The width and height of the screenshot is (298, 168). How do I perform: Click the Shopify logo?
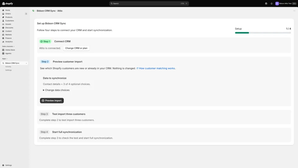(7, 3)
